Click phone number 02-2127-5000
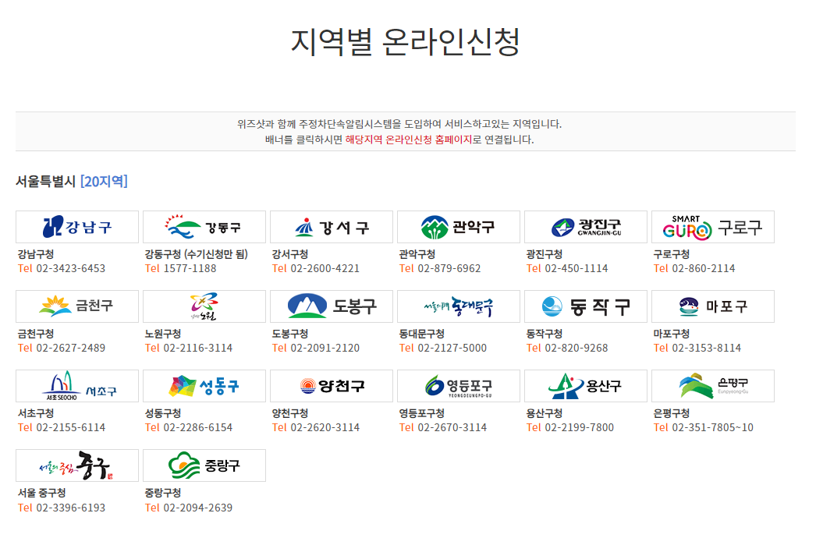Viewport: 816px width, 545px height. tap(452, 349)
